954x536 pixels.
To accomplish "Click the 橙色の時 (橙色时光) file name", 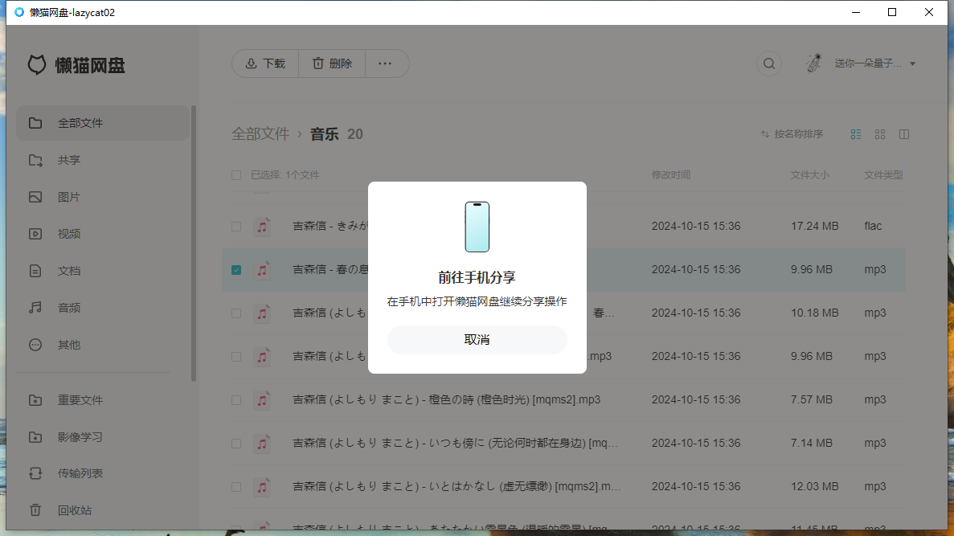I will [446, 399].
